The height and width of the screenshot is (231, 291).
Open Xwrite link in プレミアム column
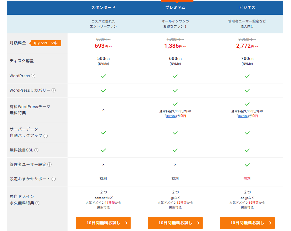[x=172, y=116]
